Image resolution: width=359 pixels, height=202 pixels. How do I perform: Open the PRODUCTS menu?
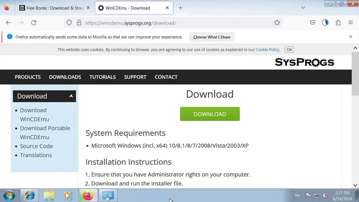point(28,77)
